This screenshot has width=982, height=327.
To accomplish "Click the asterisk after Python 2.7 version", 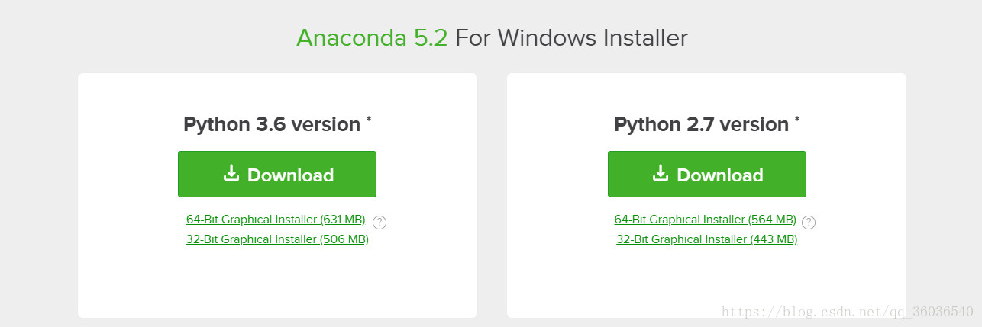I will click(x=797, y=120).
